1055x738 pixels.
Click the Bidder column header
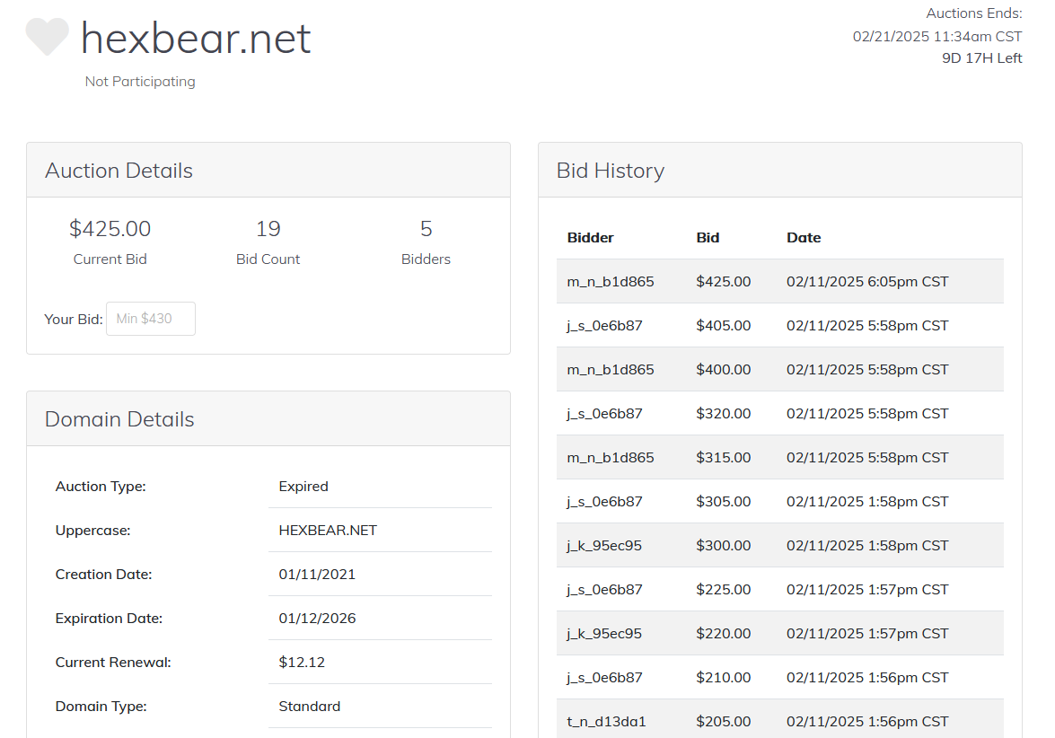[590, 238]
